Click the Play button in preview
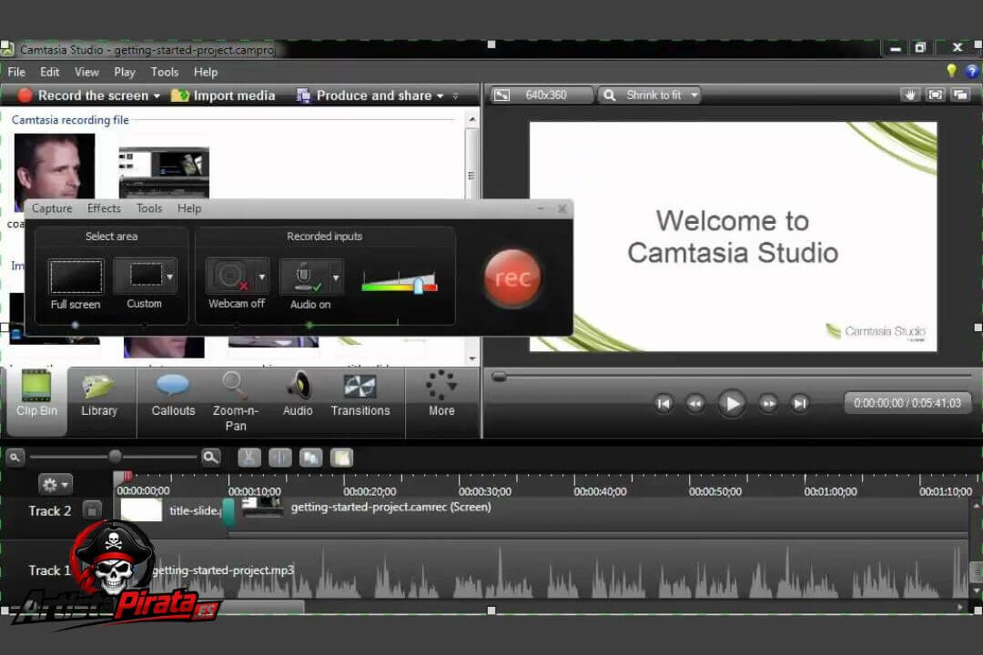The image size is (983, 655). 732,404
